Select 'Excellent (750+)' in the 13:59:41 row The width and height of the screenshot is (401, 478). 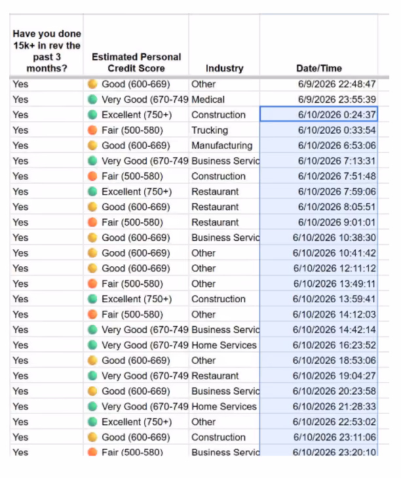pos(136,299)
